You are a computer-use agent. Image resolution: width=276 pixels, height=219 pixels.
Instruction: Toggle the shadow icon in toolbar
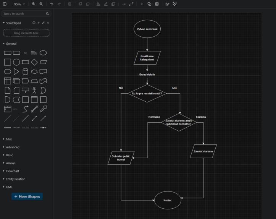pyautogui.click(x=113, y=4)
